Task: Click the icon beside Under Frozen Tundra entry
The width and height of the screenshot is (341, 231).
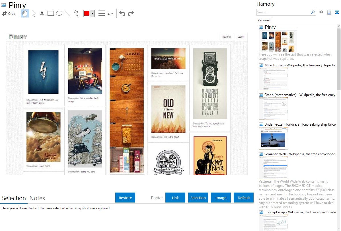Action: pos(261,124)
